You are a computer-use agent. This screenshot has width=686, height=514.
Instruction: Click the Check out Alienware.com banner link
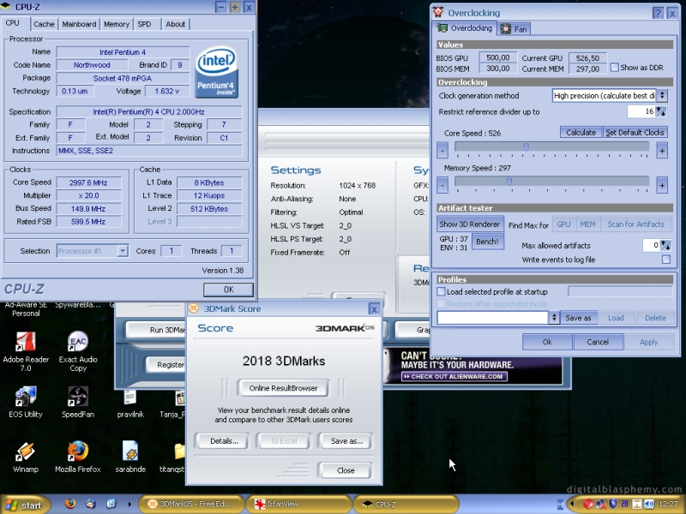(x=454, y=376)
